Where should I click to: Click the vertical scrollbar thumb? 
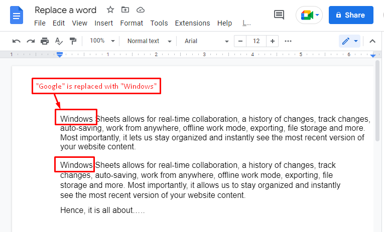coord(377,101)
